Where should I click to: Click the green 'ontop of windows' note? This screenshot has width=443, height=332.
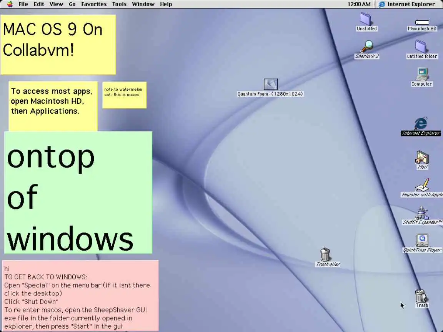(78, 193)
